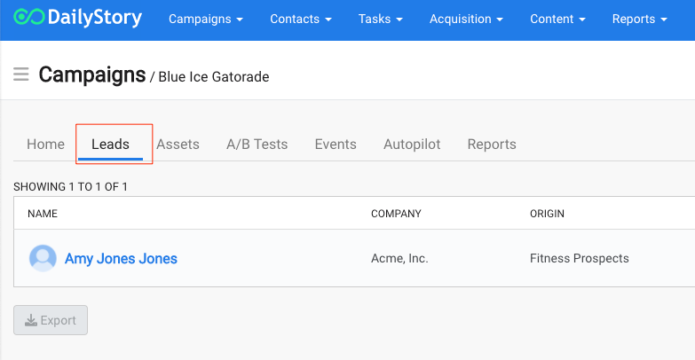Switch to the Assets tab
The width and height of the screenshot is (695, 360).
178,145
